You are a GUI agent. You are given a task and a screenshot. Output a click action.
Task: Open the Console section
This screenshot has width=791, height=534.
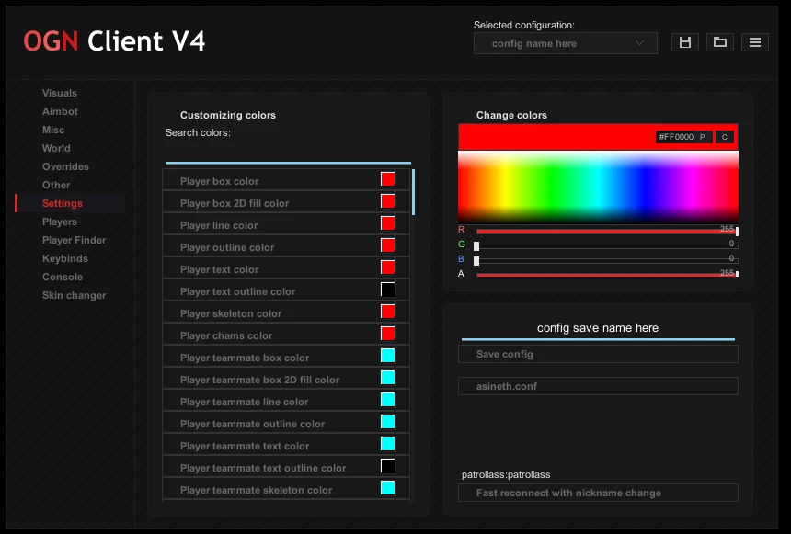tap(63, 277)
